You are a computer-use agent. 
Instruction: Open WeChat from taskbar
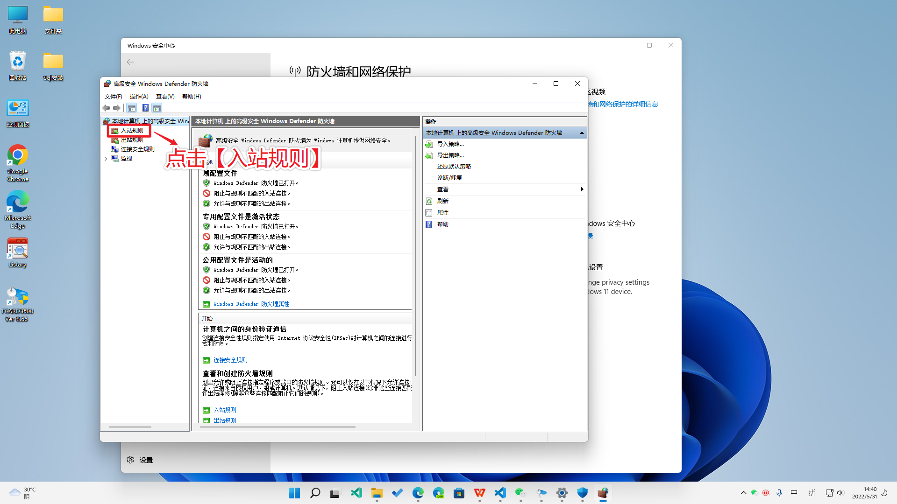[521, 493]
